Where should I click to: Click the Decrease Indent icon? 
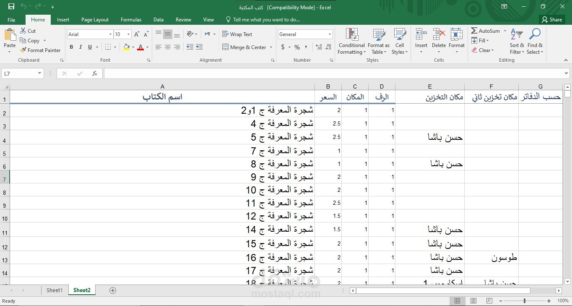(x=190, y=47)
